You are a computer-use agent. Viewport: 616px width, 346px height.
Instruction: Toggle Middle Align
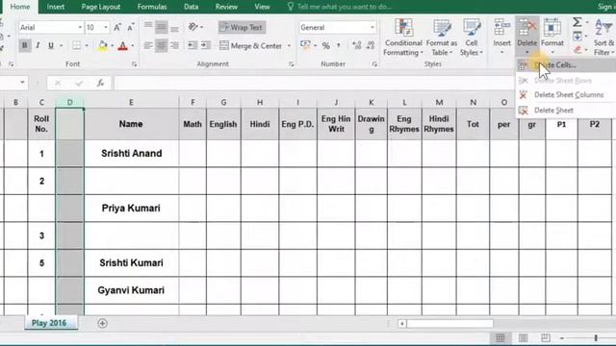pos(161,27)
